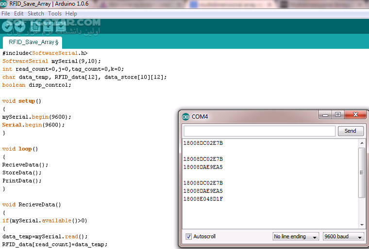Open the Tools menu
The image size is (369, 249).
(55, 14)
